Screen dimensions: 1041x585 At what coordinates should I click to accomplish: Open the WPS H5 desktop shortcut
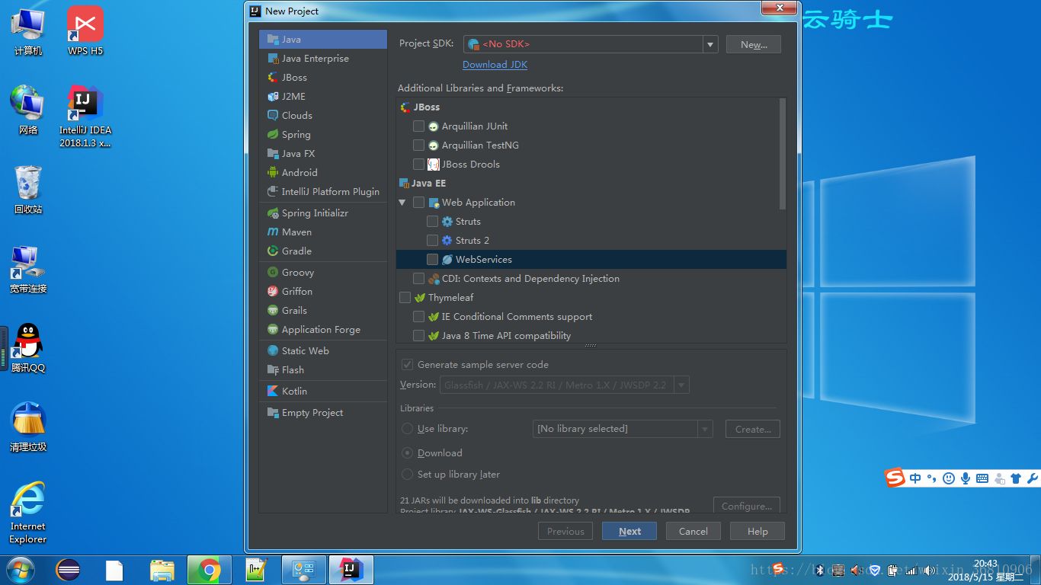pos(85,31)
